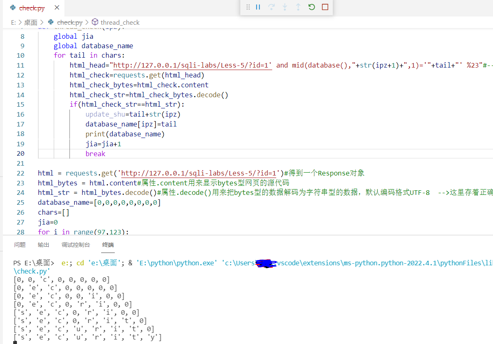Switch to the 问题 panel tab
This screenshot has height=344, width=493.
coord(19,245)
